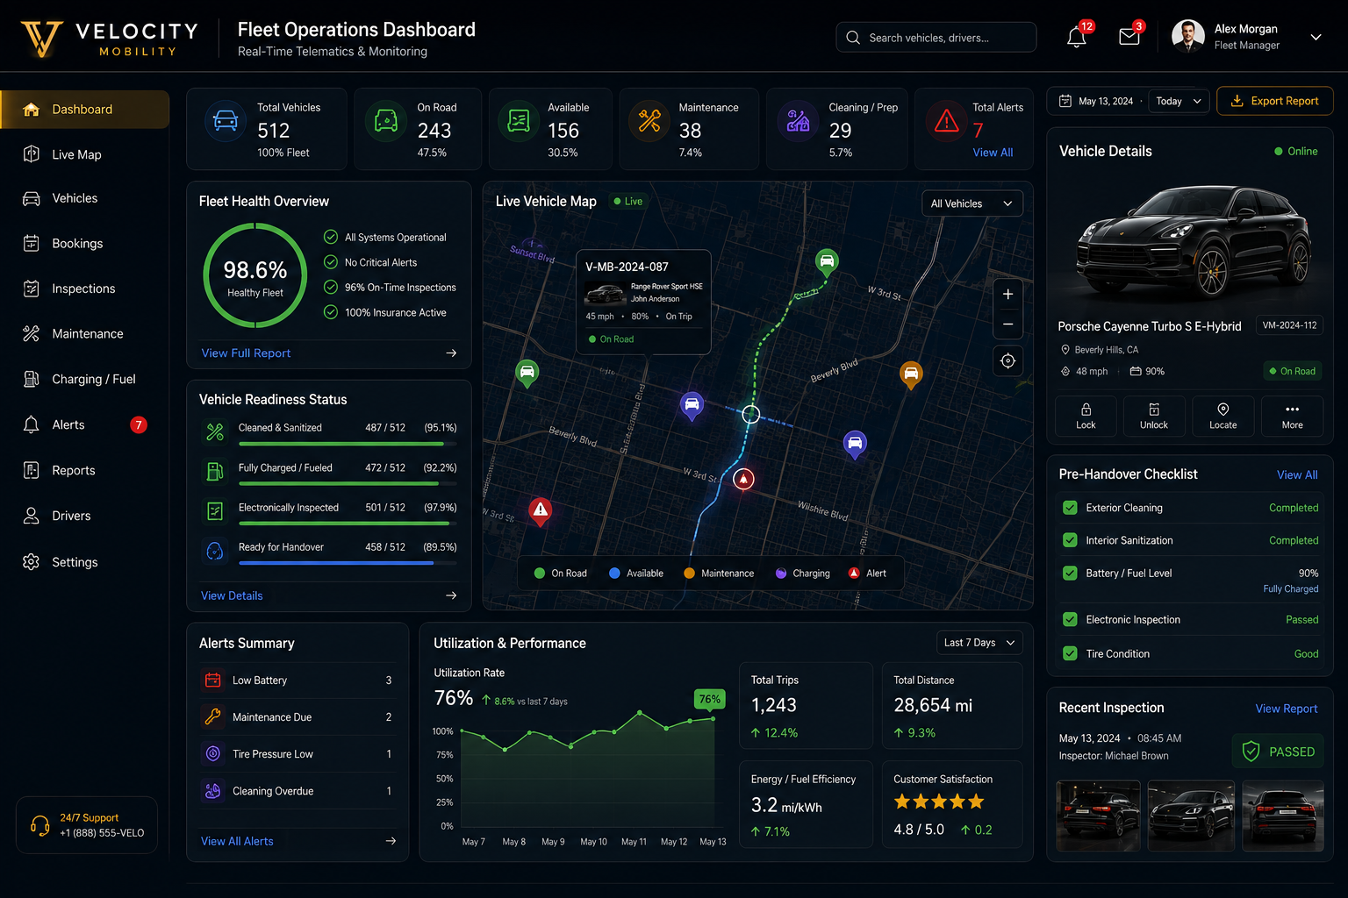
Task: Expand View Full Report arrow in Fleet Health
Action: point(451,353)
